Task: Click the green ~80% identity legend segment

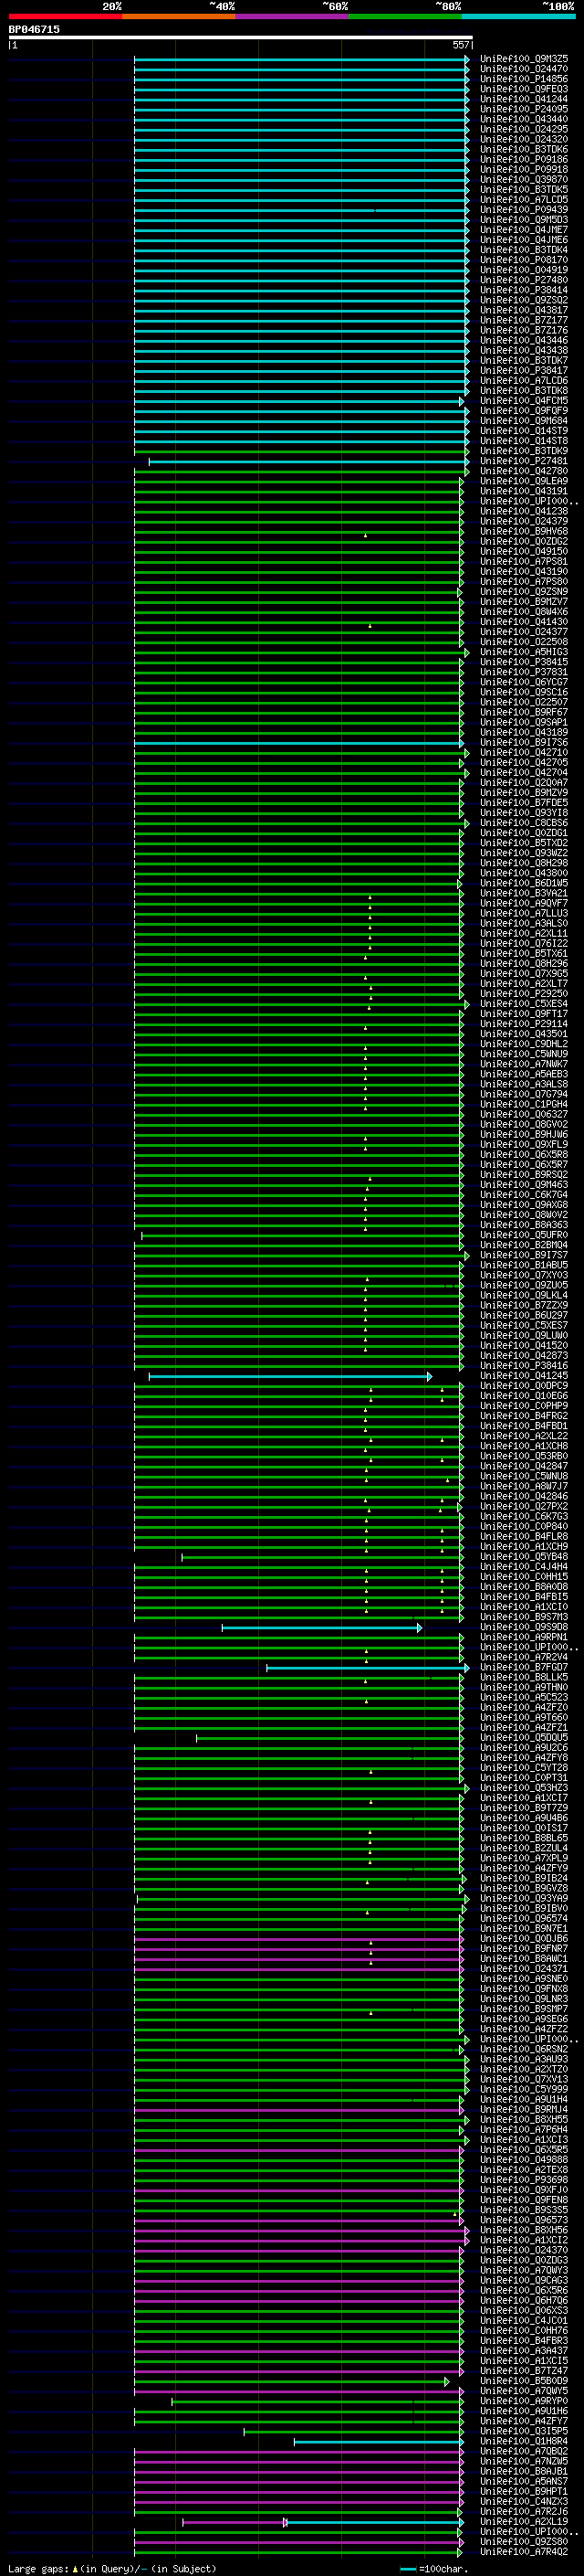Action: 405,16
